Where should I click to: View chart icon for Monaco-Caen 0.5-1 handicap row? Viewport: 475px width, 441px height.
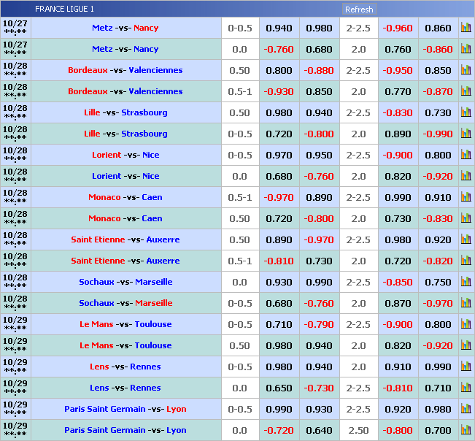pyautogui.click(x=466, y=198)
